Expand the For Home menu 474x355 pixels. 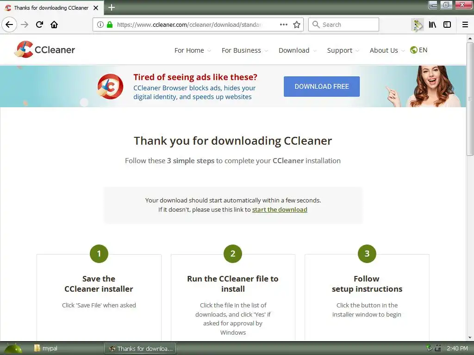193,50
